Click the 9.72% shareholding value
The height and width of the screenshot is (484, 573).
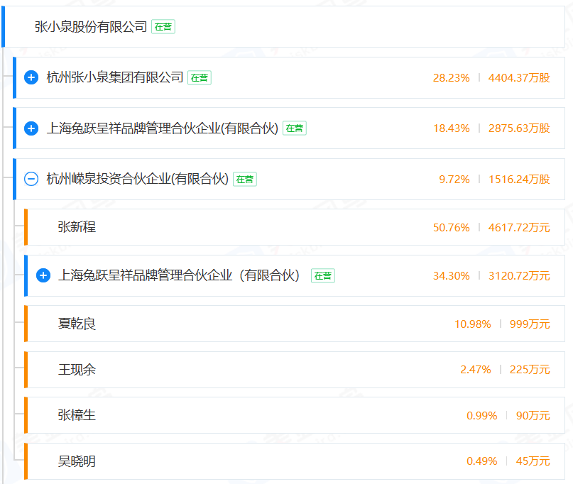(x=454, y=180)
